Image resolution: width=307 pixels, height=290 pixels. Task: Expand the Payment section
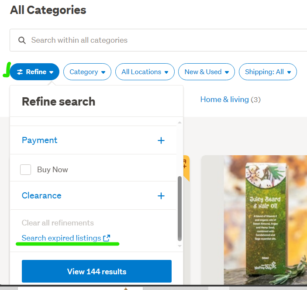40,140
